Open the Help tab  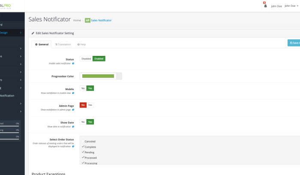pos(81,44)
